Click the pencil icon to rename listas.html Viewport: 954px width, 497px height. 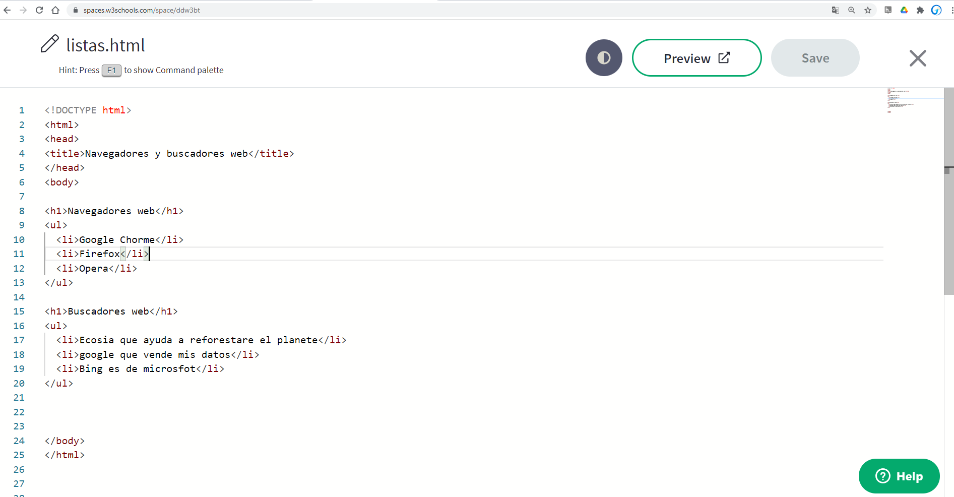(49, 44)
